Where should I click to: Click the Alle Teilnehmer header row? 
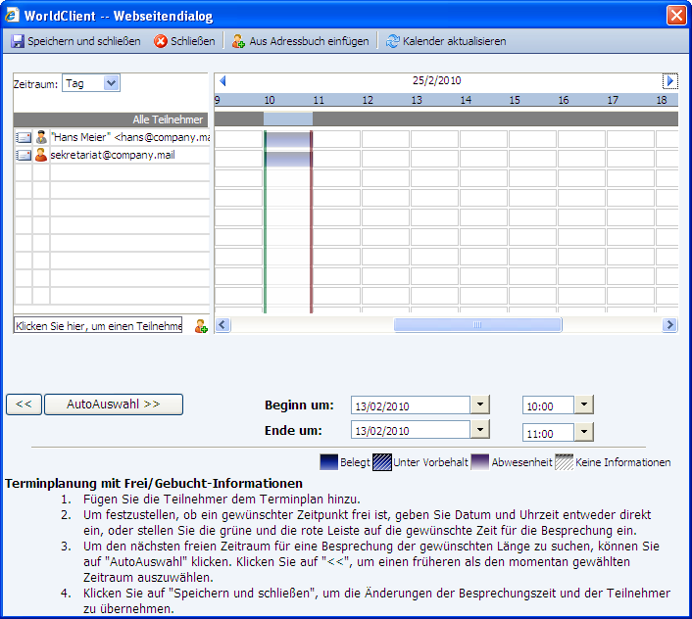click(x=110, y=119)
